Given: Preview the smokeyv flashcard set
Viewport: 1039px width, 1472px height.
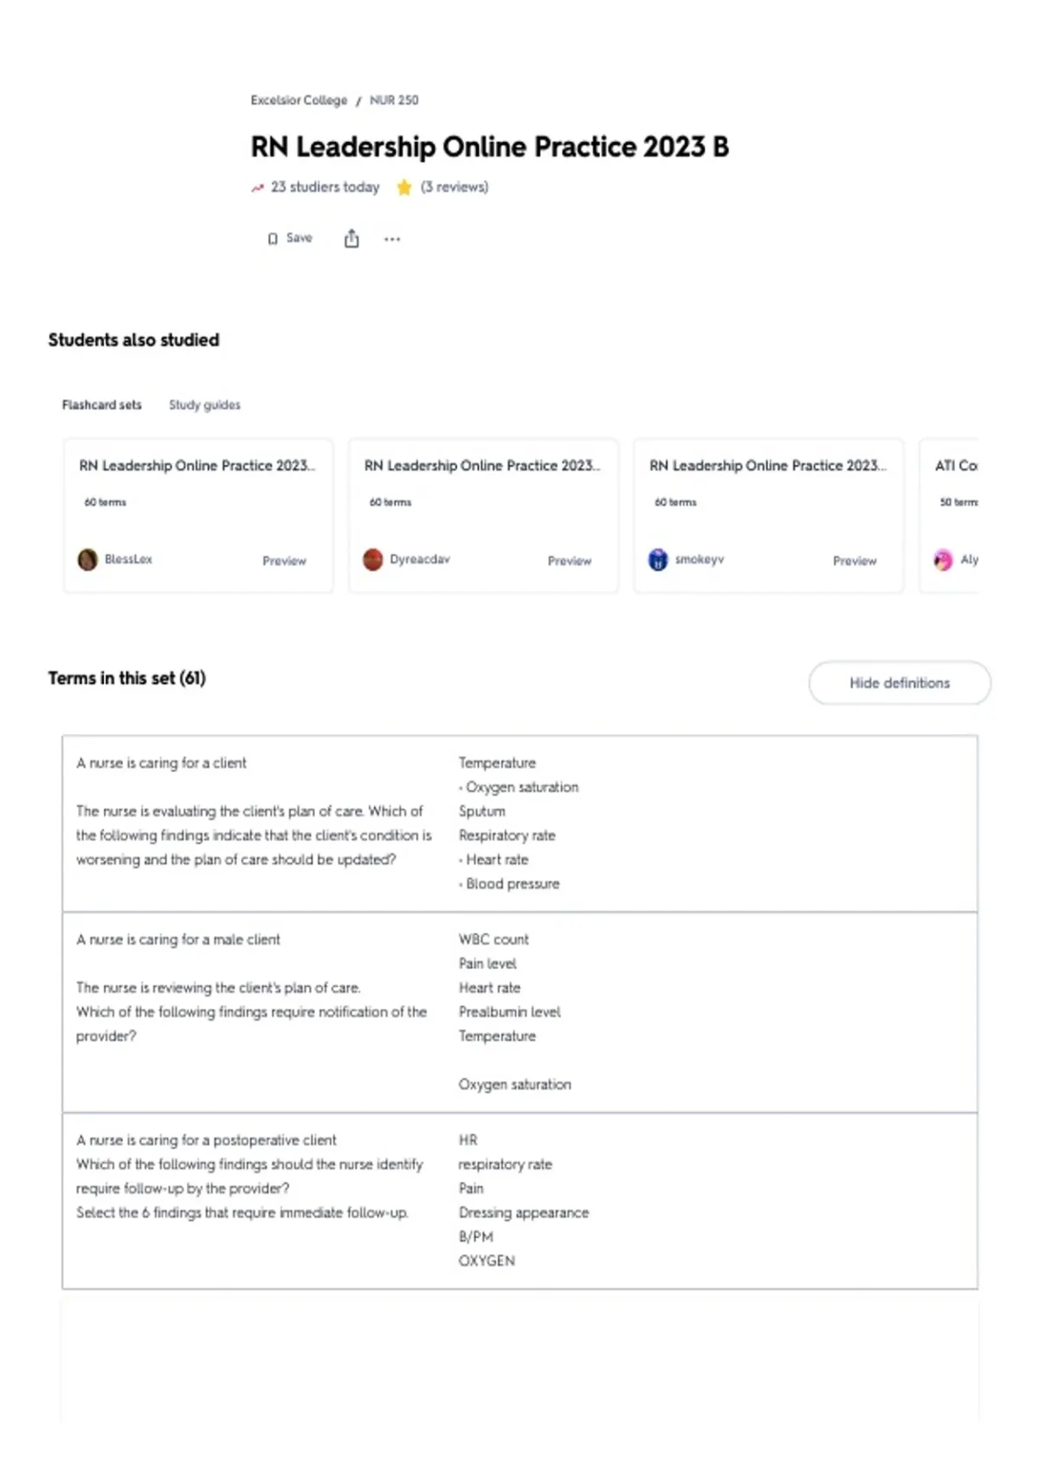Looking at the screenshot, I should [x=855, y=561].
